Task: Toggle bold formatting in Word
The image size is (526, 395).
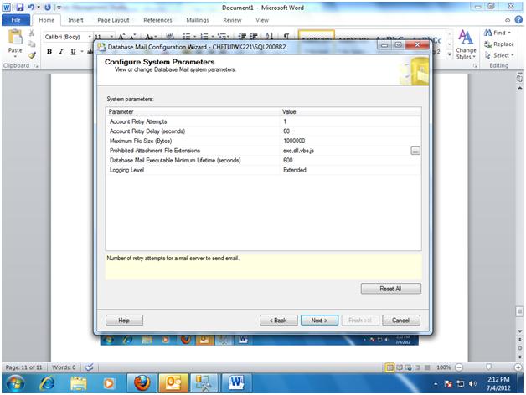Action: [x=49, y=51]
